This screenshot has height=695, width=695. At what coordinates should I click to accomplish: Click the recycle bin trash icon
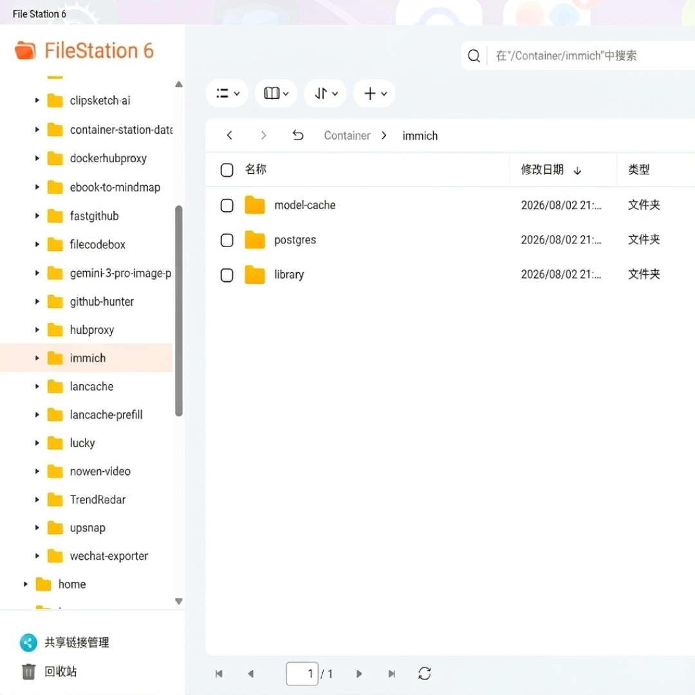(28, 671)
